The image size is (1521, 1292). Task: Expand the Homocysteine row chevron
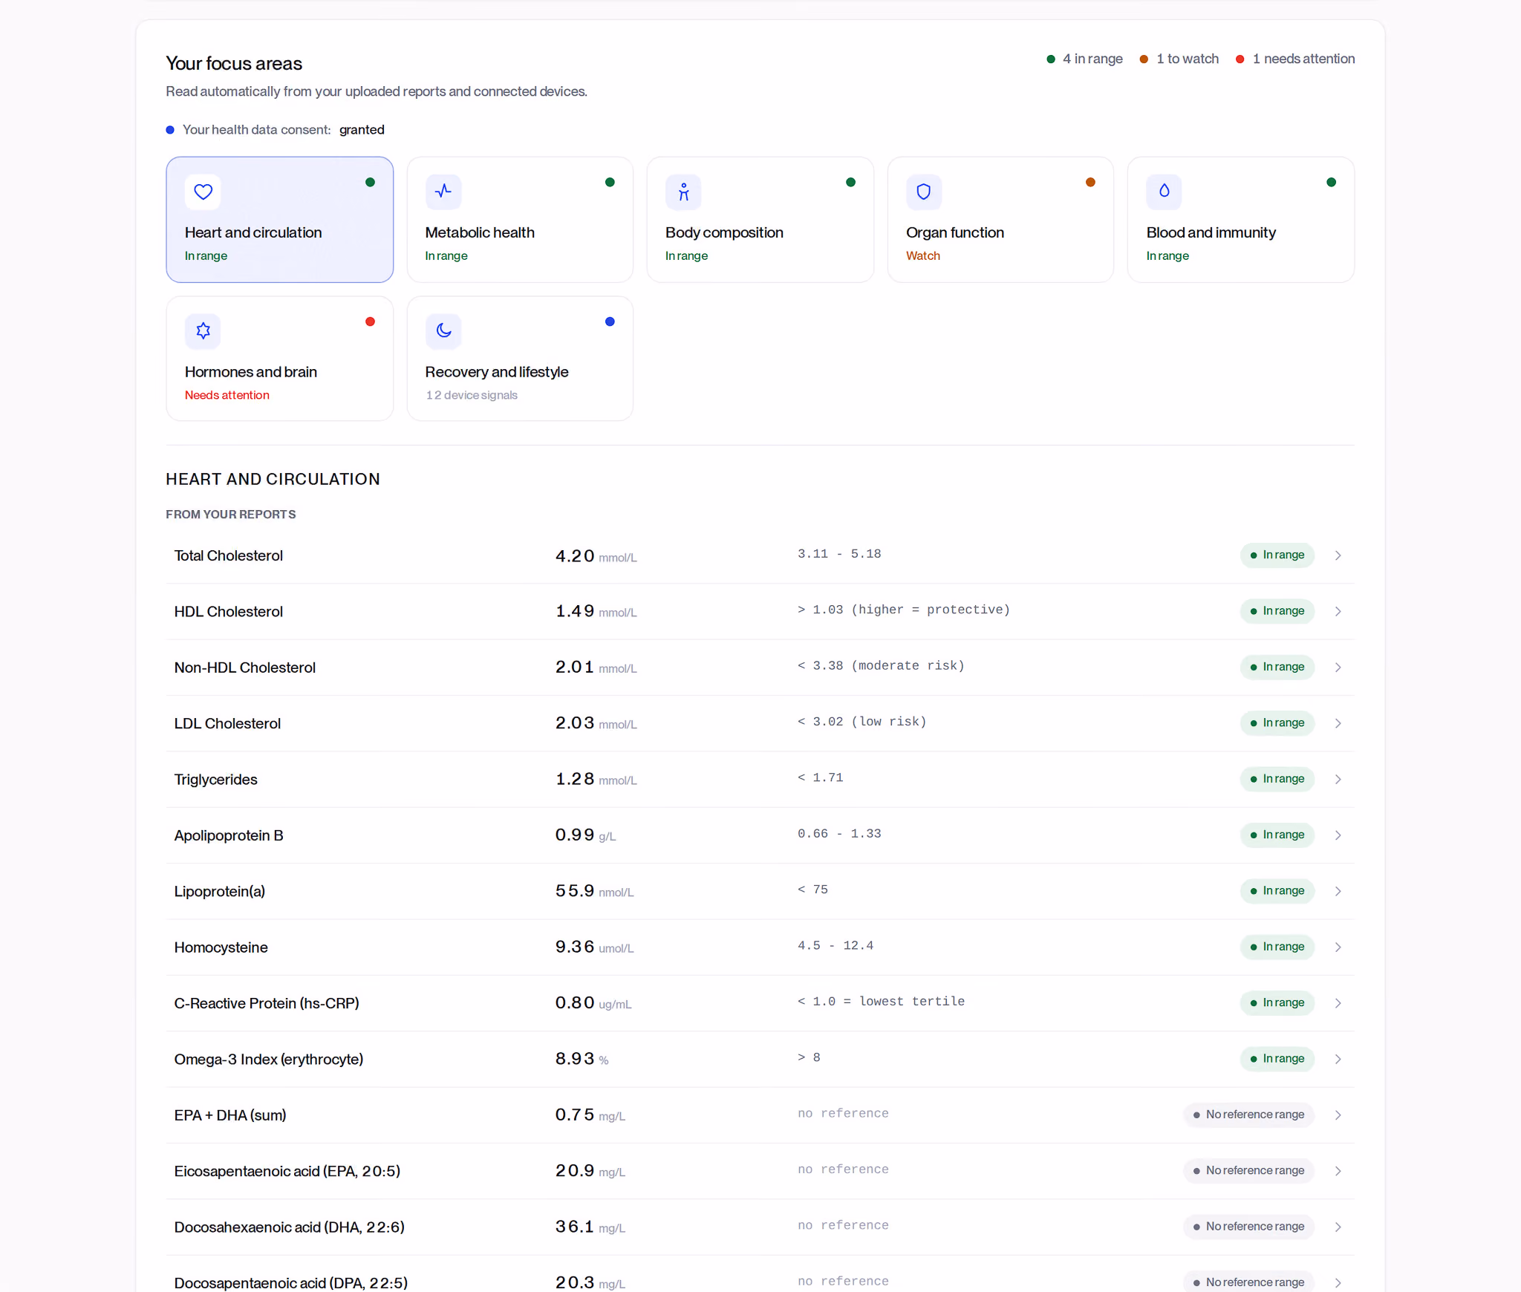[x=1338, y=947]
